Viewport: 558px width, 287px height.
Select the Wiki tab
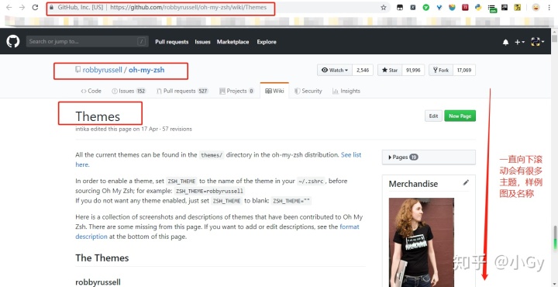274,91
